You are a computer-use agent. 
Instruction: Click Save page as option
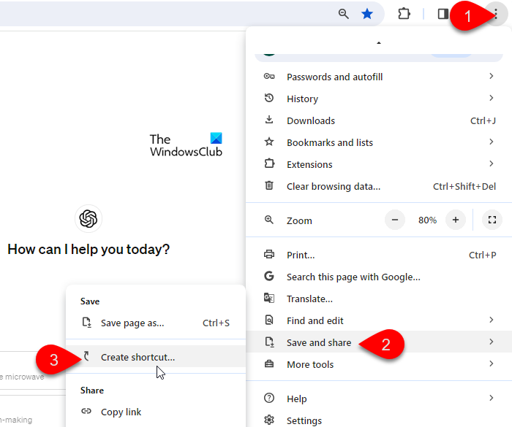132,323
